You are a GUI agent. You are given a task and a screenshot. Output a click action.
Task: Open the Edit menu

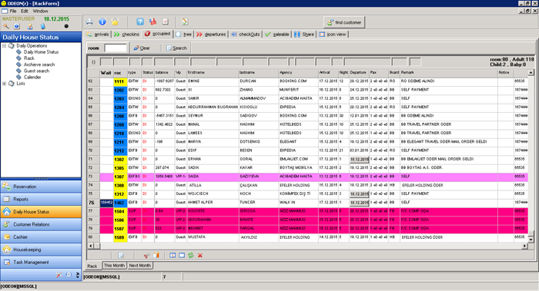pyautogui.click(x=25, y=11)
